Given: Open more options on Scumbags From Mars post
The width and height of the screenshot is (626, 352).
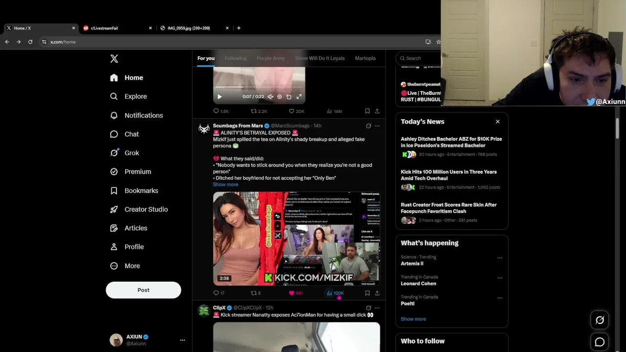Looking at the screenshot, I should click(377, 126).
